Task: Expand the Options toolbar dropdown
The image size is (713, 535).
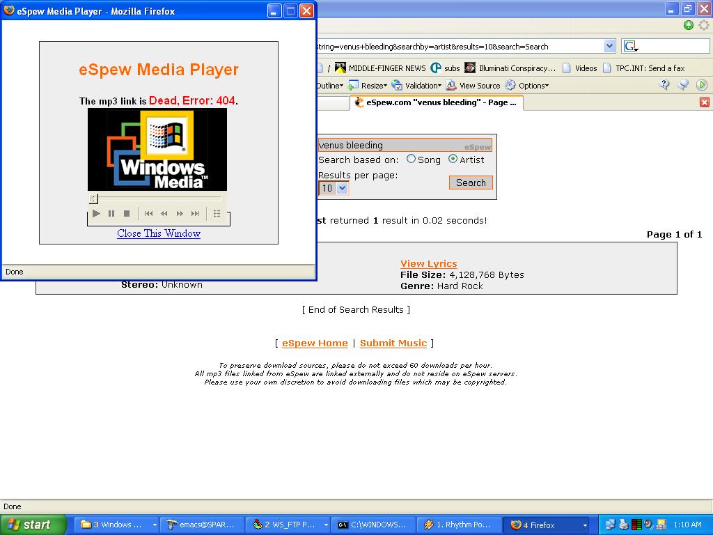Action: [527, 86]
